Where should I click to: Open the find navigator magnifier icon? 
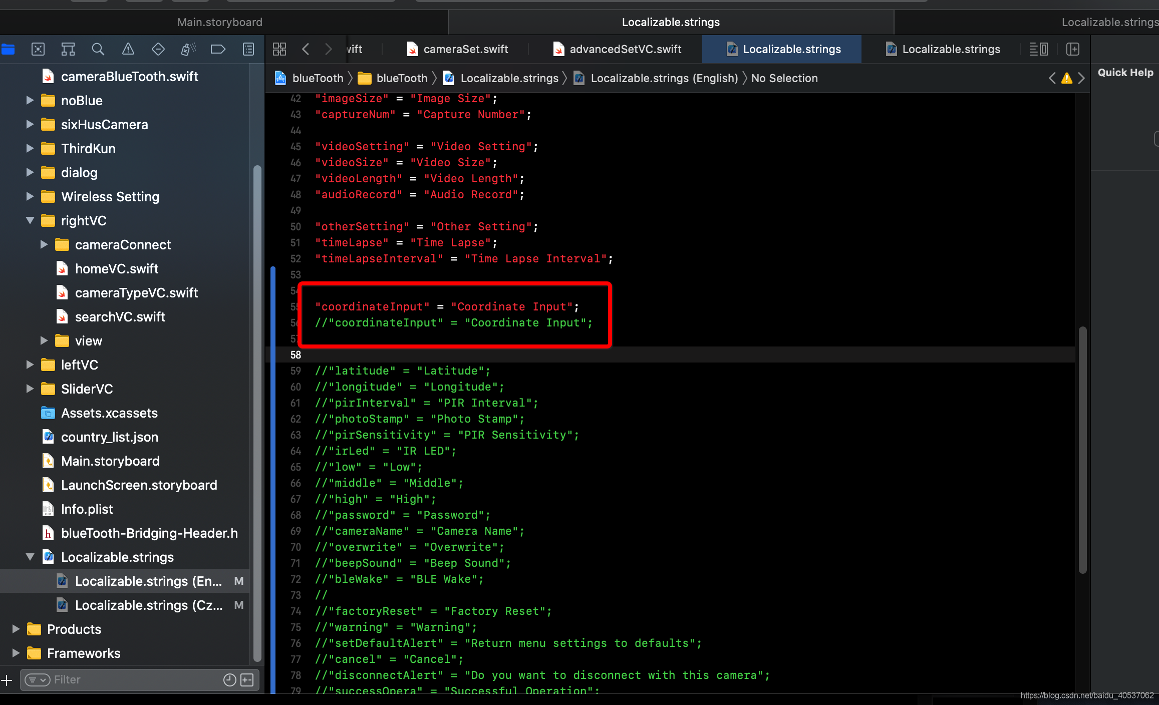[x=98, y=49]
